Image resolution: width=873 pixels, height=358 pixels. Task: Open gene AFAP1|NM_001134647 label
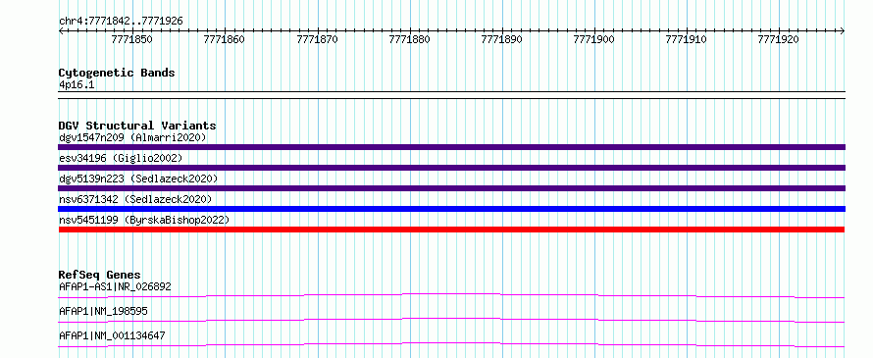[112, 335]
